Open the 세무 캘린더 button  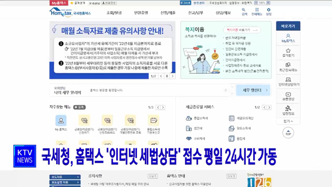pos(253,90)
